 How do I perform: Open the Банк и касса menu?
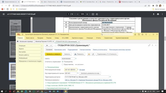[30, 38]
